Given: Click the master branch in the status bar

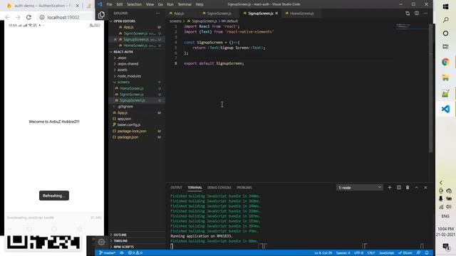Looking at the screenshot, I should pos(107,253).
